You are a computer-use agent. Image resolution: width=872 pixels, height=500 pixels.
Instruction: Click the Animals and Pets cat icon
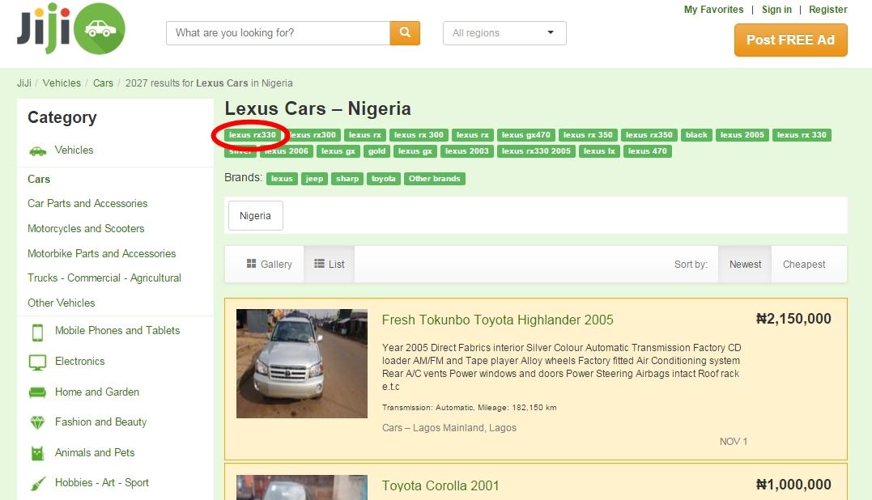pyautogui.click(x=37, y=453)
